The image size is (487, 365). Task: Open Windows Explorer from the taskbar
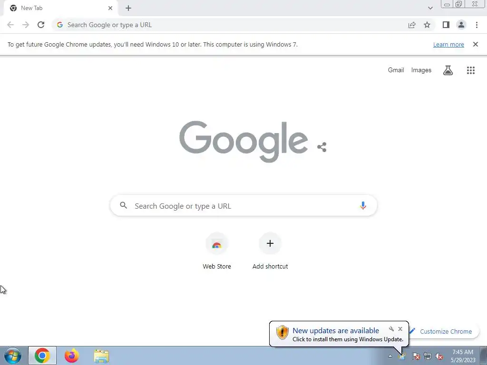coord(101,356)
